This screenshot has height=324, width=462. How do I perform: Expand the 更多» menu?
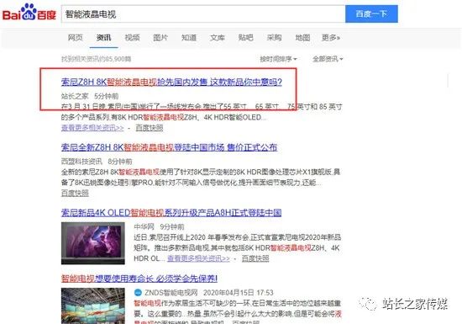click(x=331, y=38)
